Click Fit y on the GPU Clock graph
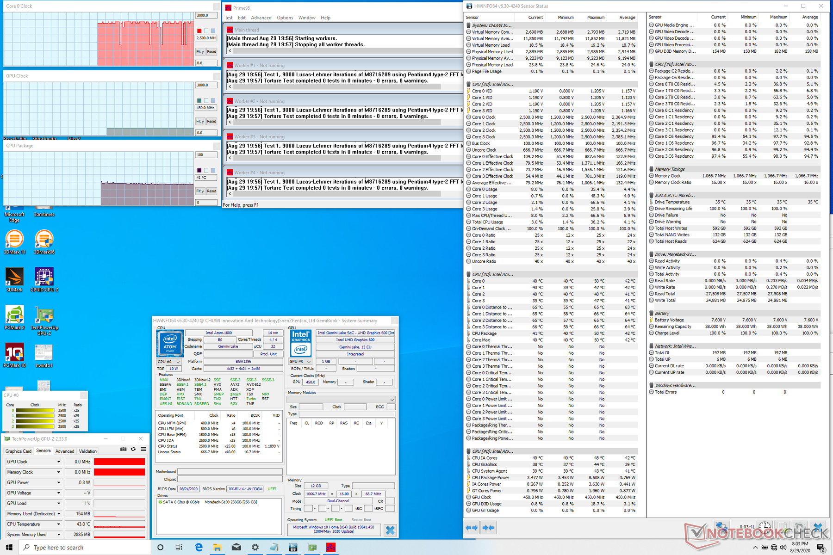 tap(200, 121)
